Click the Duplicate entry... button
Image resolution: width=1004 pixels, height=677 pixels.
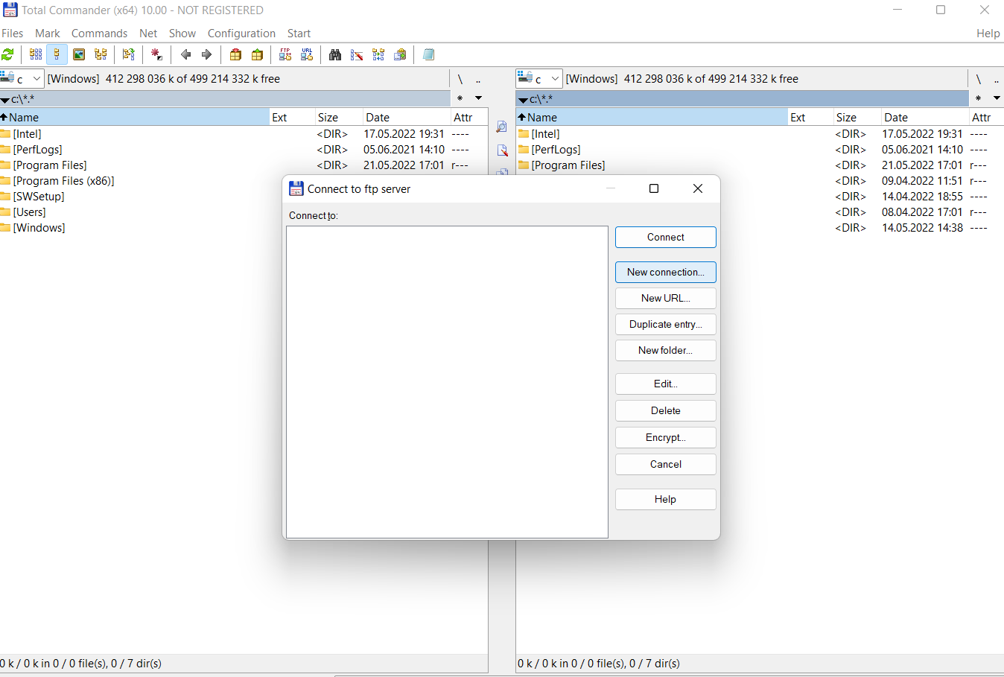[x=666, y=324]
